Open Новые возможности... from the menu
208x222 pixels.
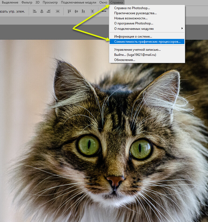coord(147,18)
